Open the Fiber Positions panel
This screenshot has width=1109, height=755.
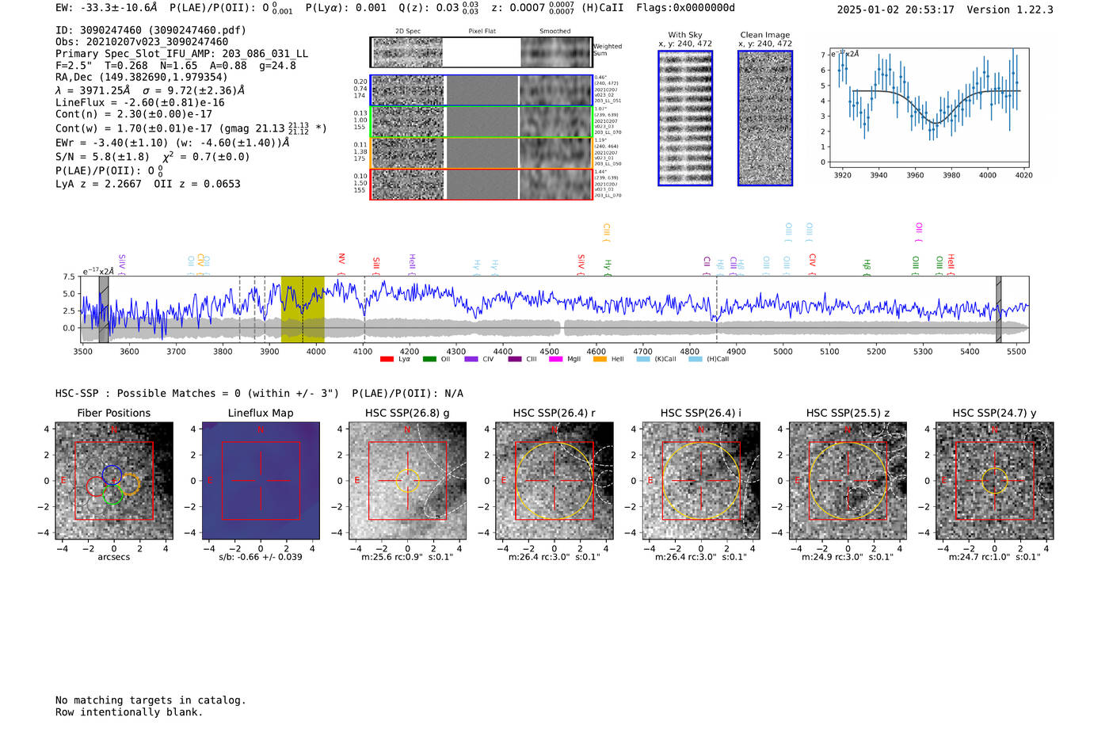[x=114, y=481]
